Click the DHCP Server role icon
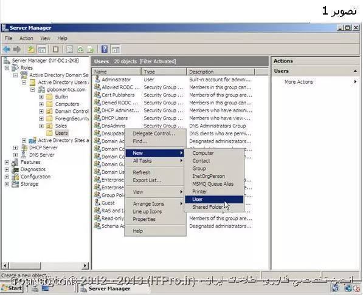 point(24,147)
